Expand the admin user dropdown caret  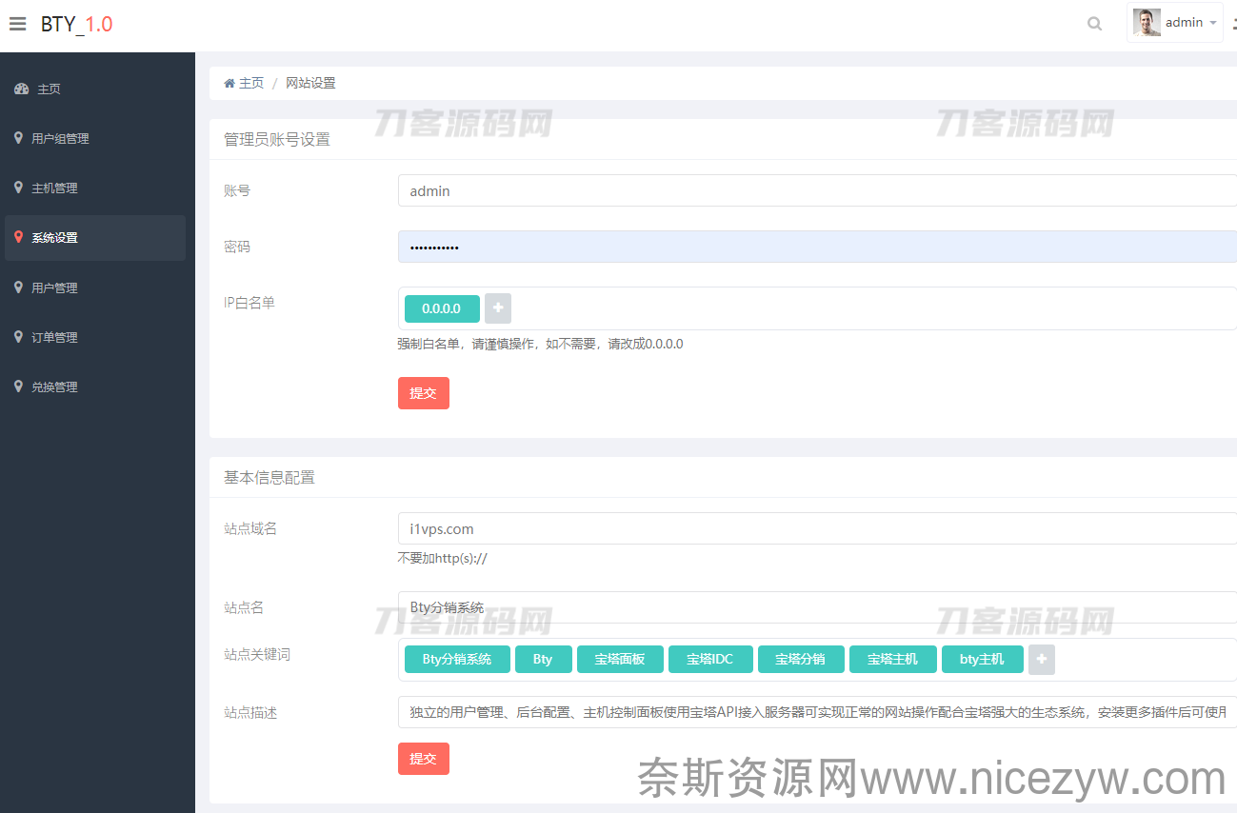[x=1213, y=23]
